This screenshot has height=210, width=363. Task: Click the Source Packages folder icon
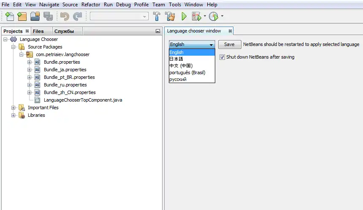(22, 47)
